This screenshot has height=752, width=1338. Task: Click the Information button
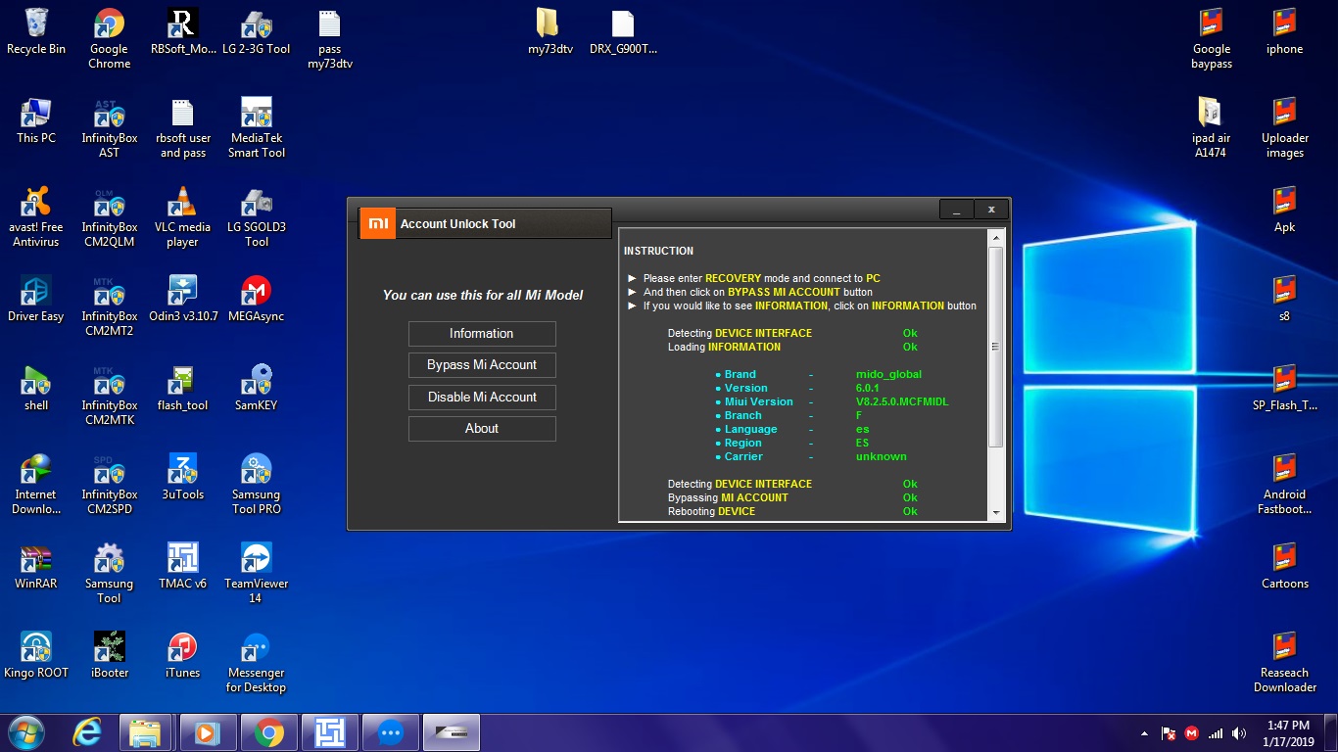(x=482, y=334)
